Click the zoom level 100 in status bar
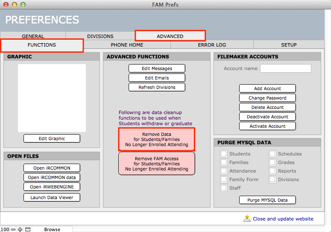This screenshot has height=232, width=331. click(x=5, y=229)
